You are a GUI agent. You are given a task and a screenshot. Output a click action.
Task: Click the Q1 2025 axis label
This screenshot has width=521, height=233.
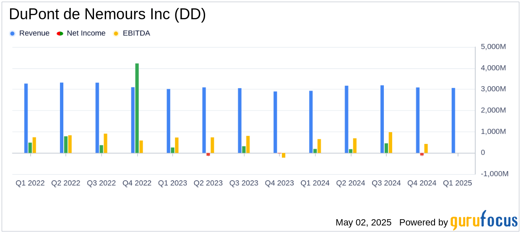[x=458, y=183]
